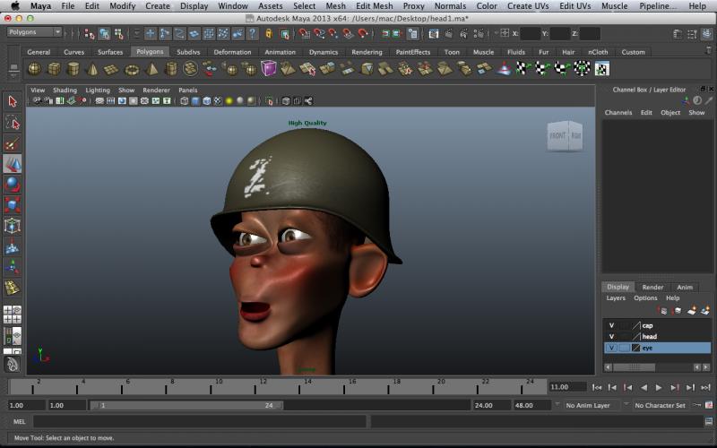Click the polygon torus shelf icon
This screenshot has height=448, width=717.
coord(132,69)
